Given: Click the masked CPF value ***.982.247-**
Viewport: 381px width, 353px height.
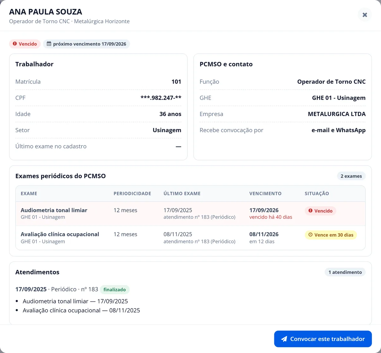Looking at the screenshot, I should pyautogui.click(x=161, y=98).
